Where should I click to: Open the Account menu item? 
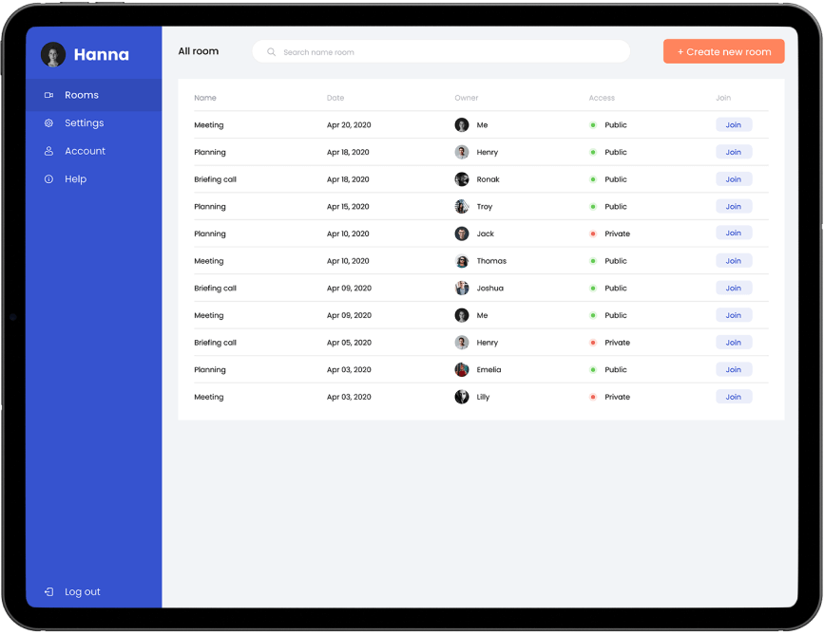[x=85, y=151]
